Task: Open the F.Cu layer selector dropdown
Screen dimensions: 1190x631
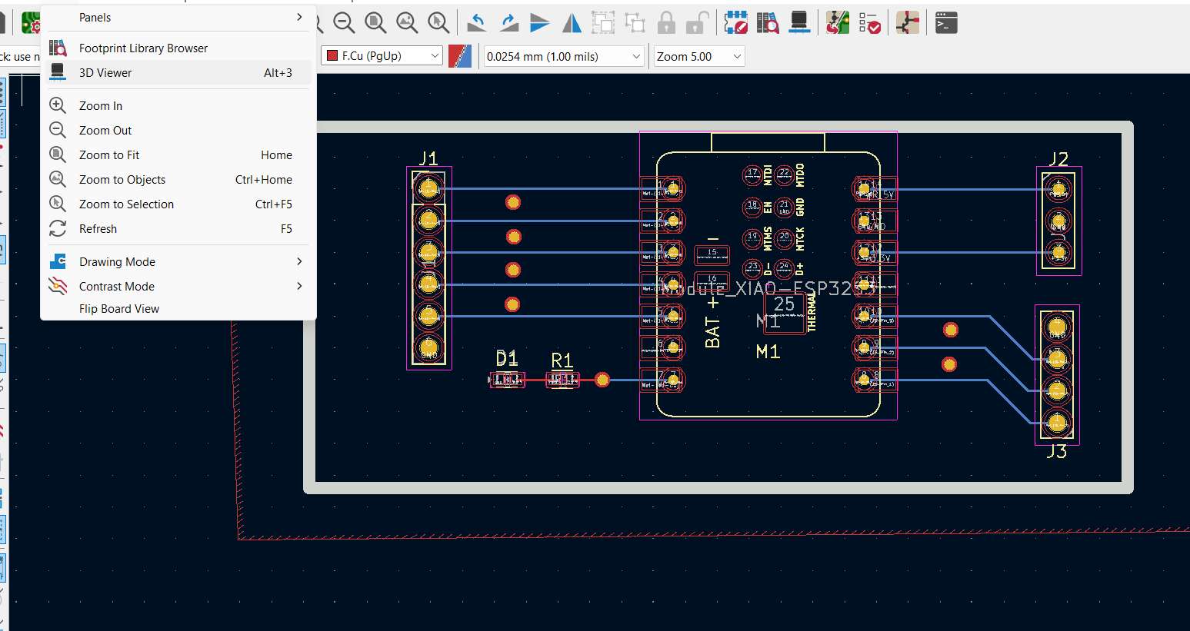Action: 382,56
